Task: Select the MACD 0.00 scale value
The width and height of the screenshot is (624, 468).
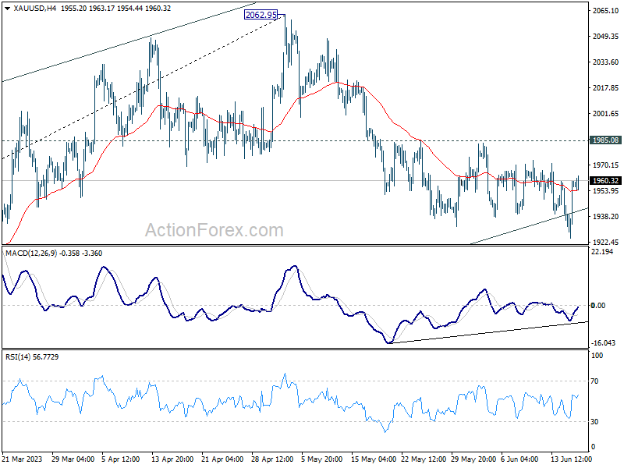Action: click(x=598, y=306)
